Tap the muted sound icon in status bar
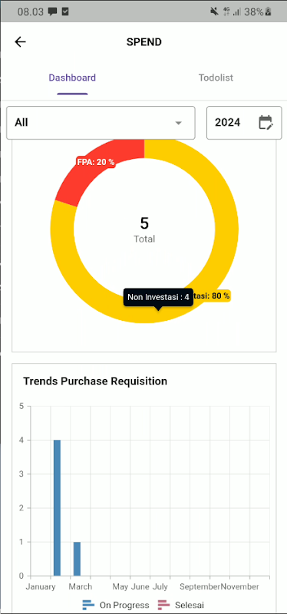This screenshot has height=614, width=287. (214, 12)
